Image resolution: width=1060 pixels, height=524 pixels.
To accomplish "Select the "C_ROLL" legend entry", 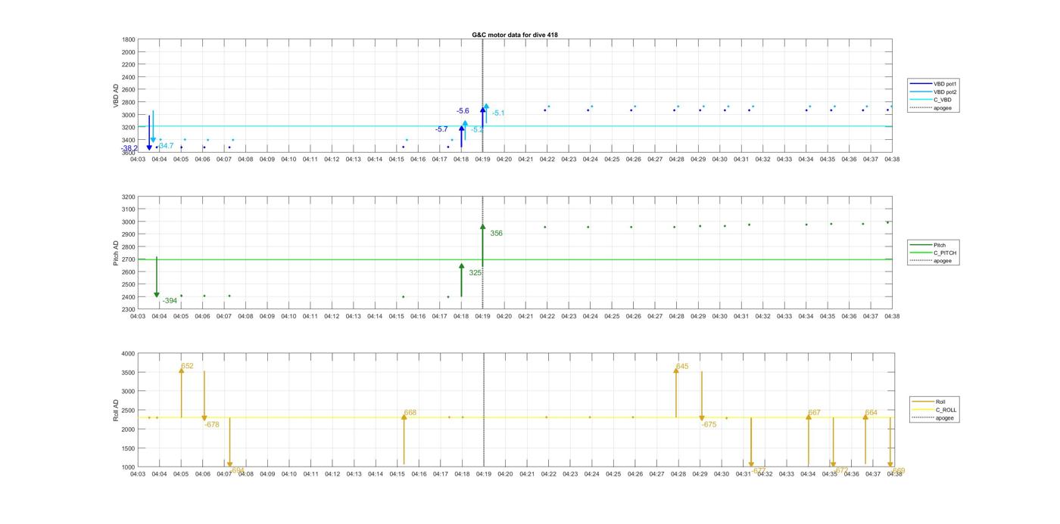I will click(x=935, y=410).
